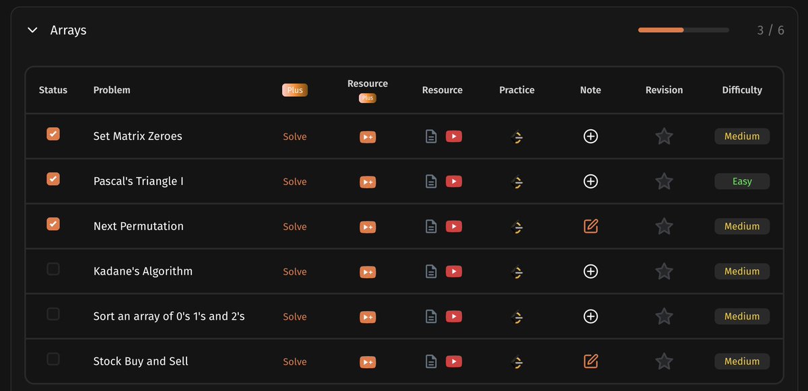Open practice icon for Pascal's Triangle I

(x=517, y=182)
